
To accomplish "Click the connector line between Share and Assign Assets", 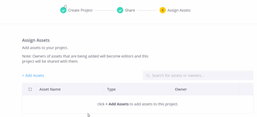I will [x=146, y=11].
